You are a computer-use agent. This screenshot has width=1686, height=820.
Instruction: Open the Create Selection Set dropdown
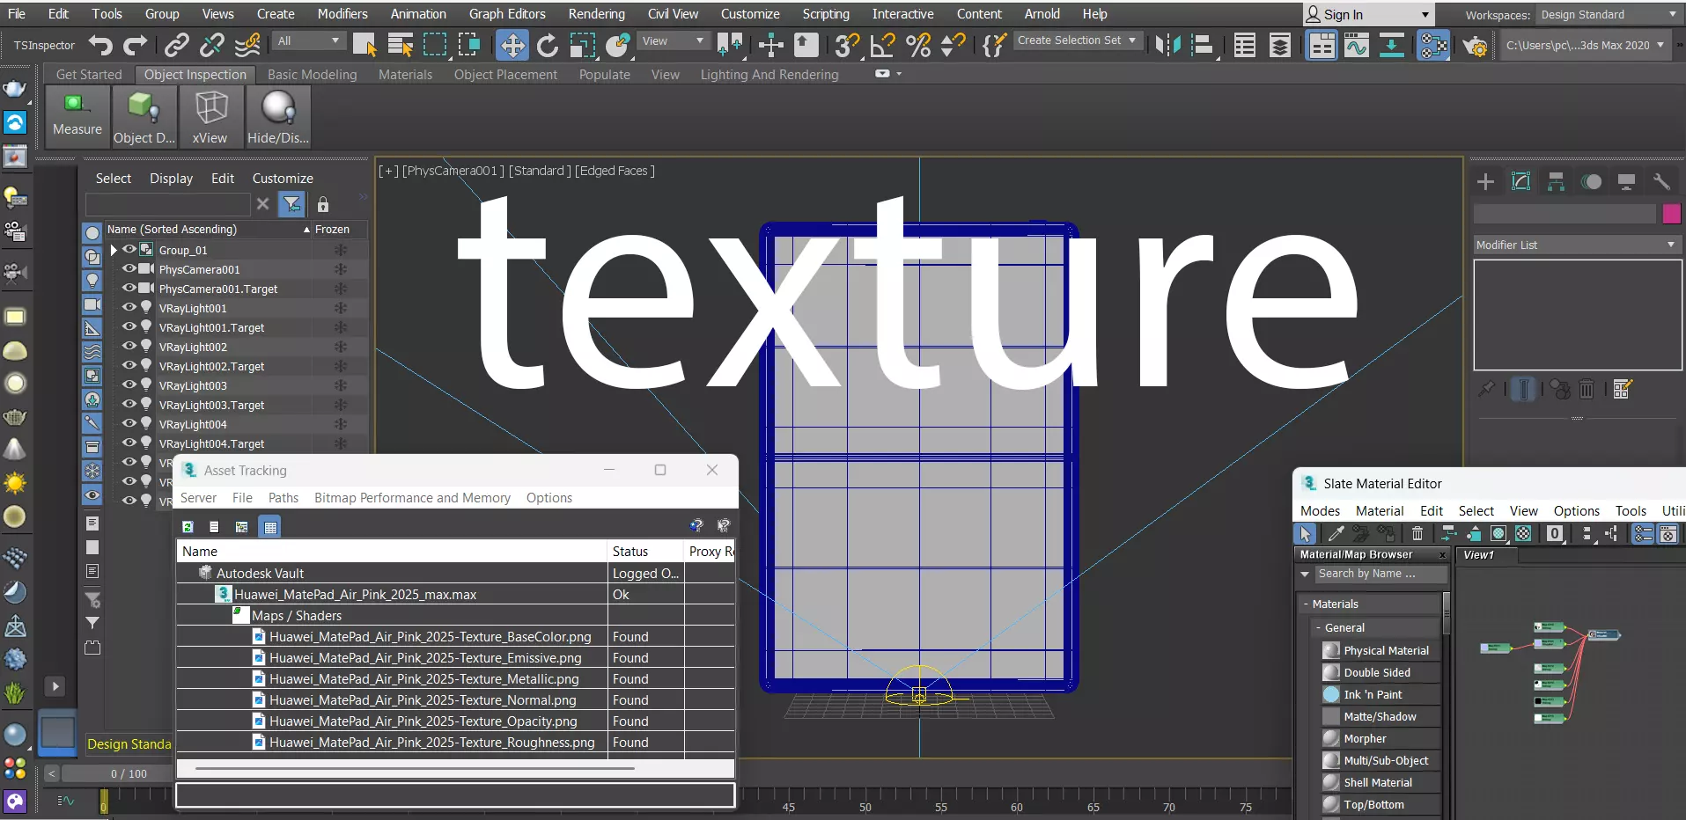[x=1078, y=40]
